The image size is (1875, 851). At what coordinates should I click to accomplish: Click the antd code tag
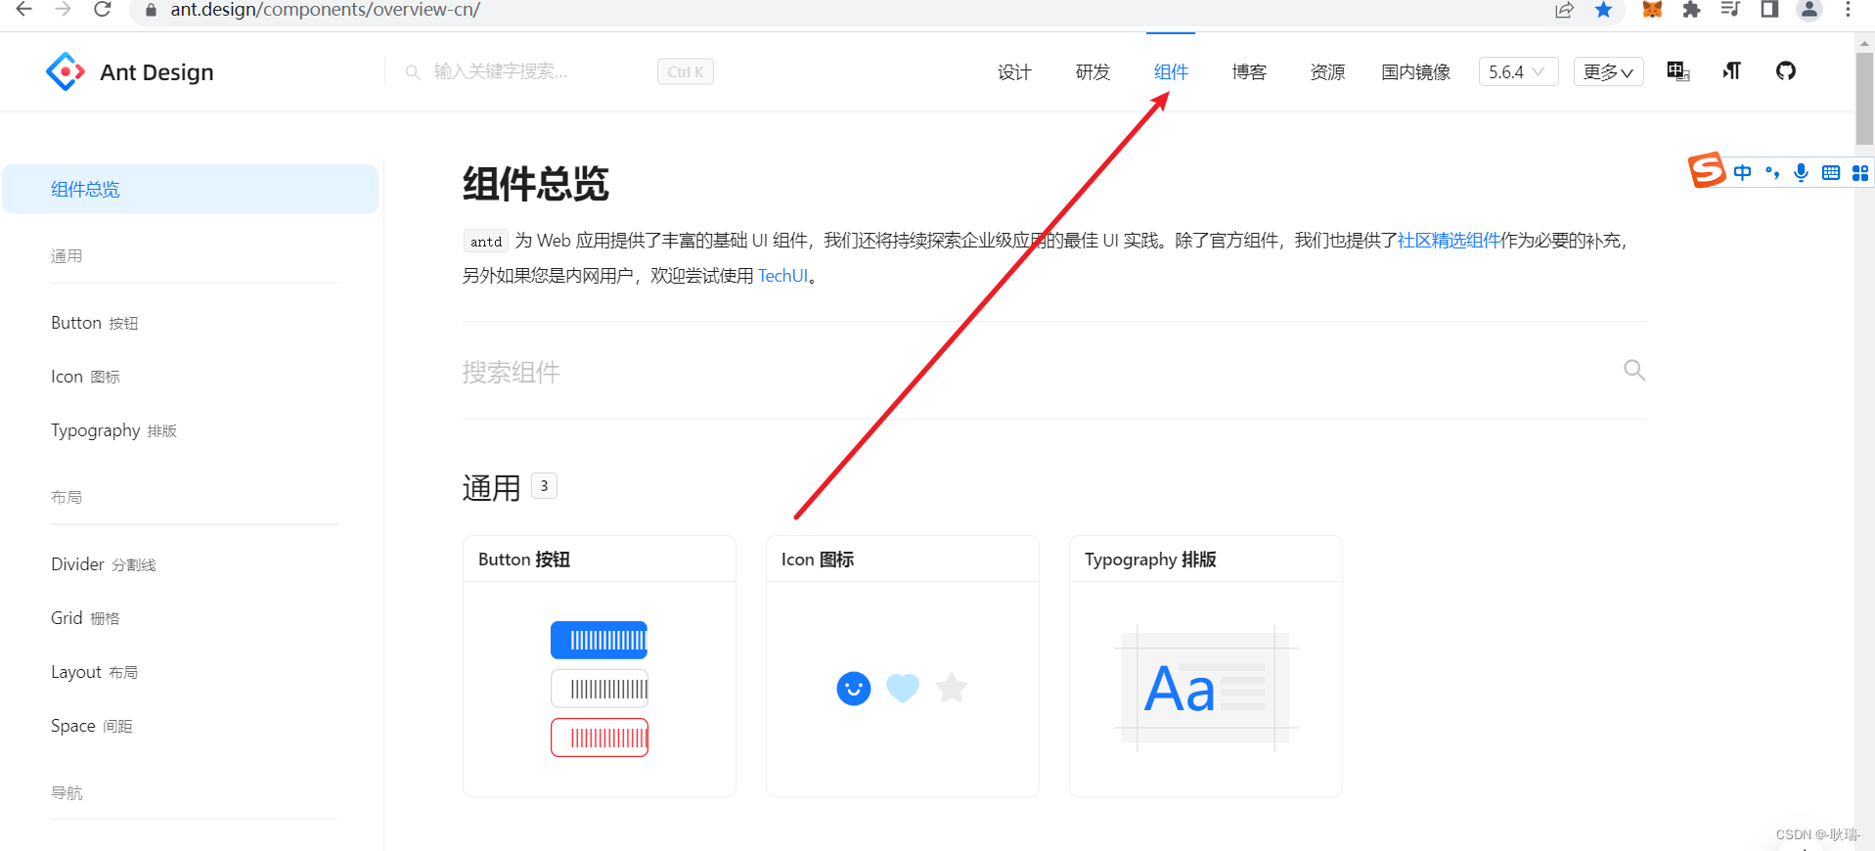486,242
